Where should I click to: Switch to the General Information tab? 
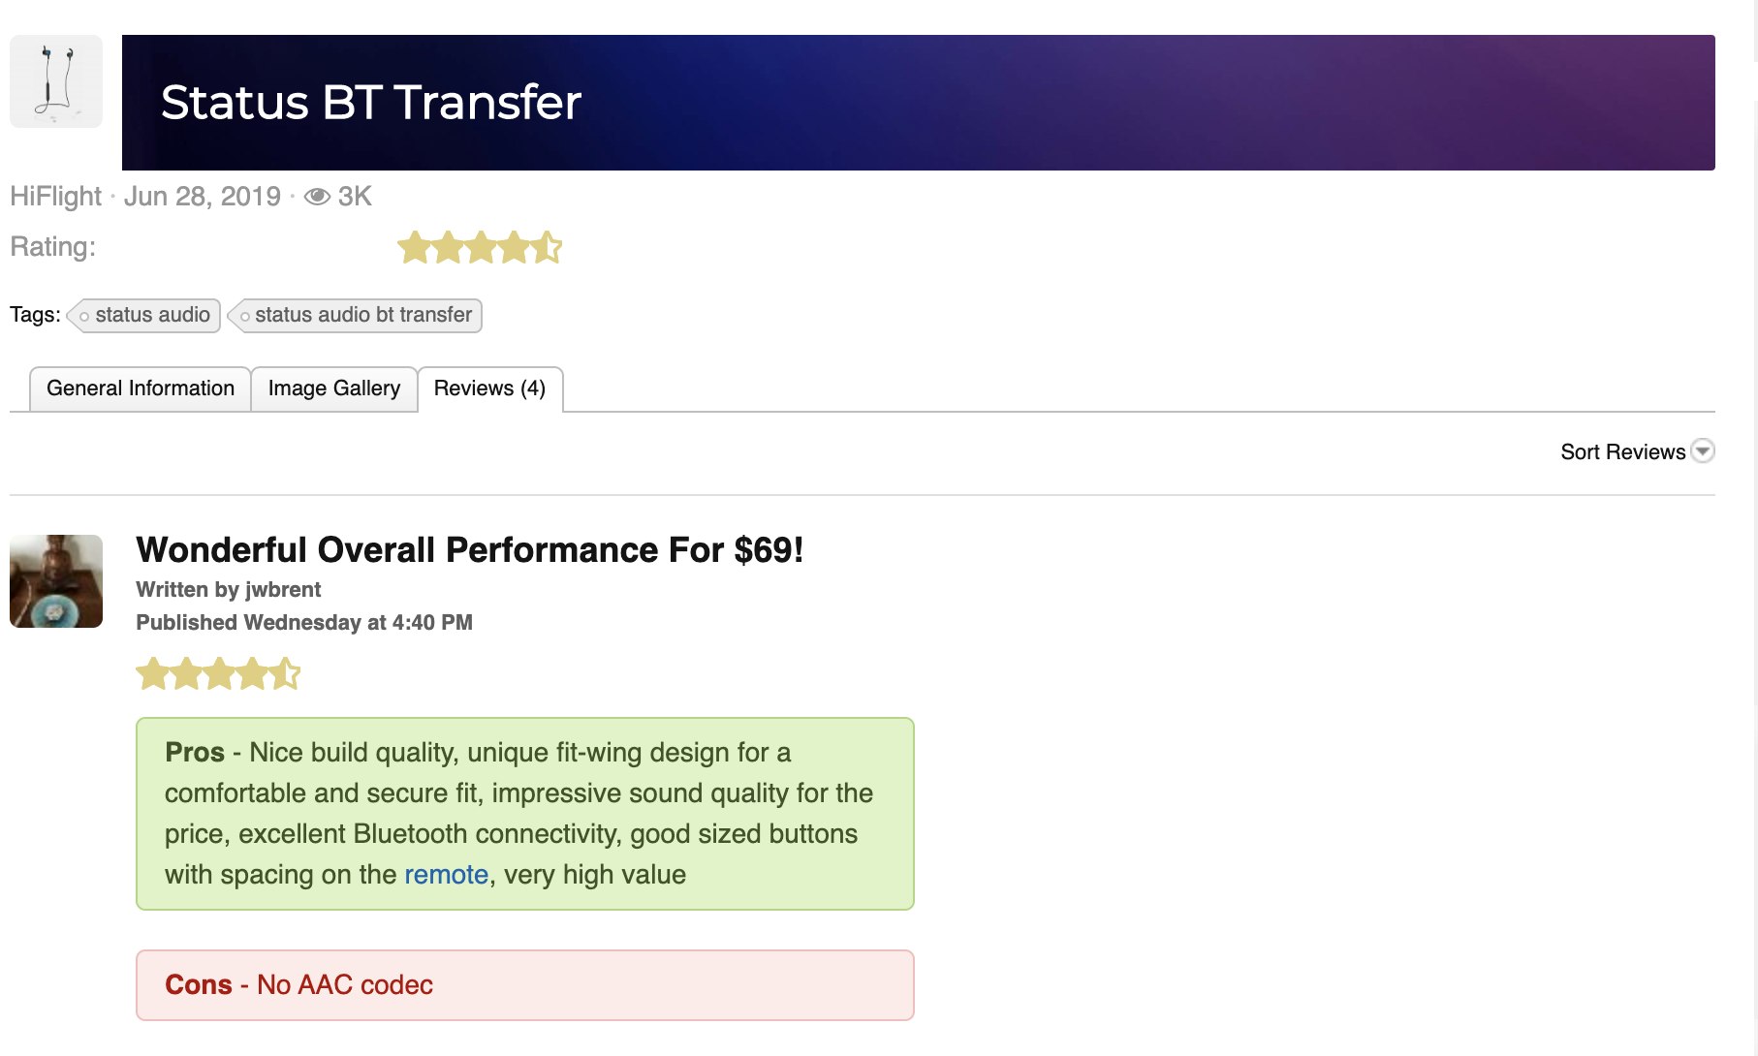coord(141,388)
